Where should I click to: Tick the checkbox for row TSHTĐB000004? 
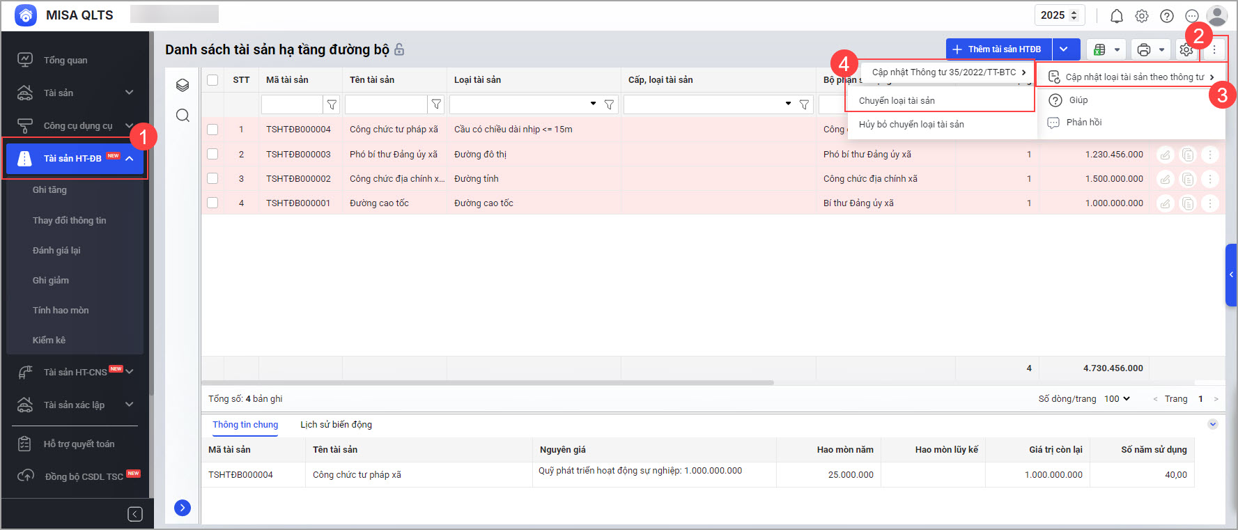coord(212,130)
